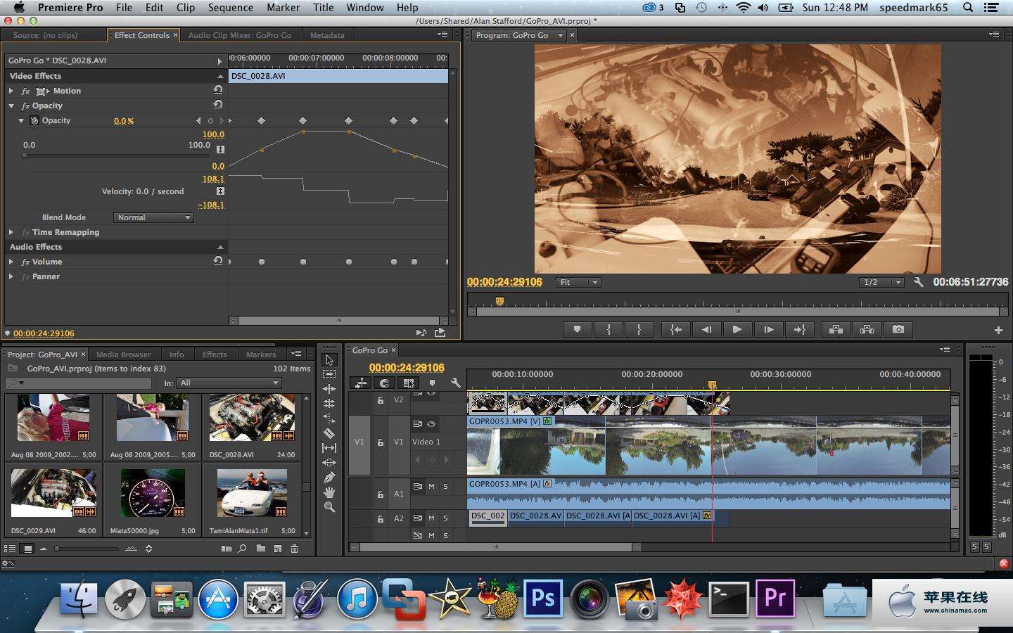
Task: Toggle the opacity animation stopwatch
Action: pyautogui.click(x=34, y=120)
